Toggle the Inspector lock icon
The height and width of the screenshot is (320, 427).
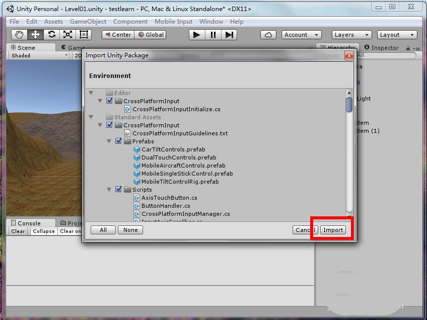[408, 48]
